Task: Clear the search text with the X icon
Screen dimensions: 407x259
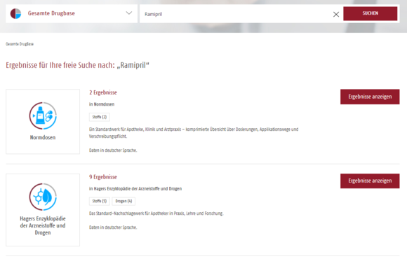Action: (x=336, y=14)
